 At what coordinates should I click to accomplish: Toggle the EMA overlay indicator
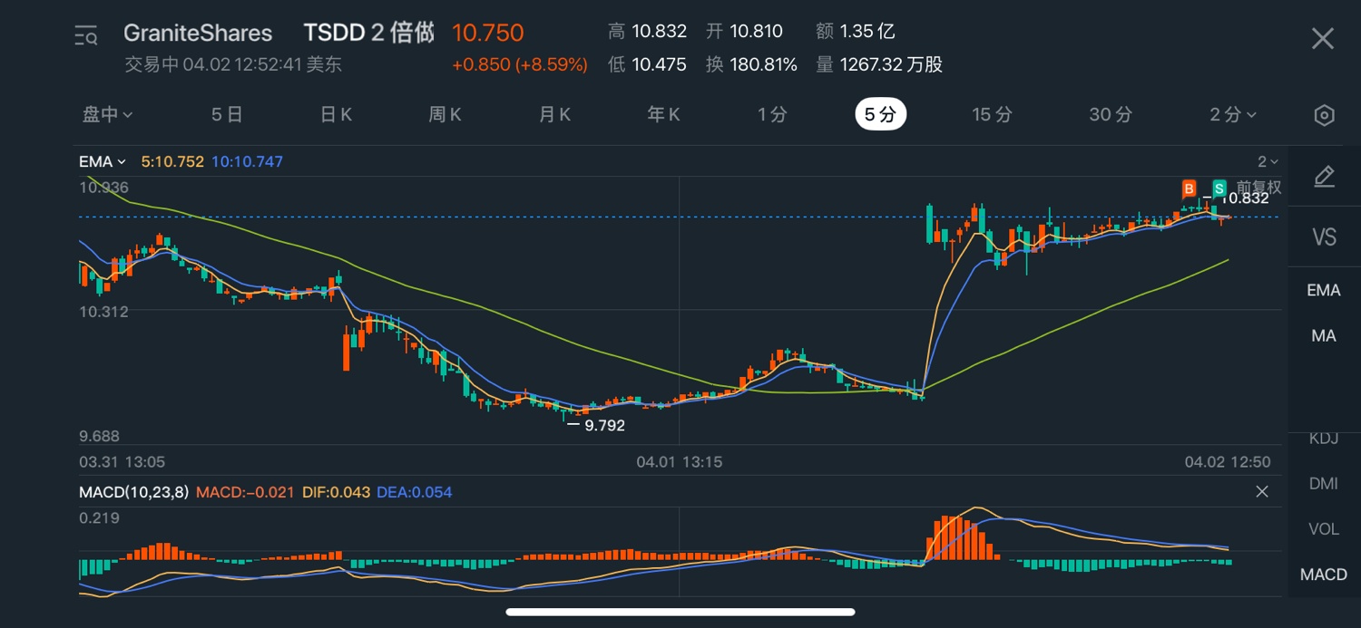point(1324,290)
